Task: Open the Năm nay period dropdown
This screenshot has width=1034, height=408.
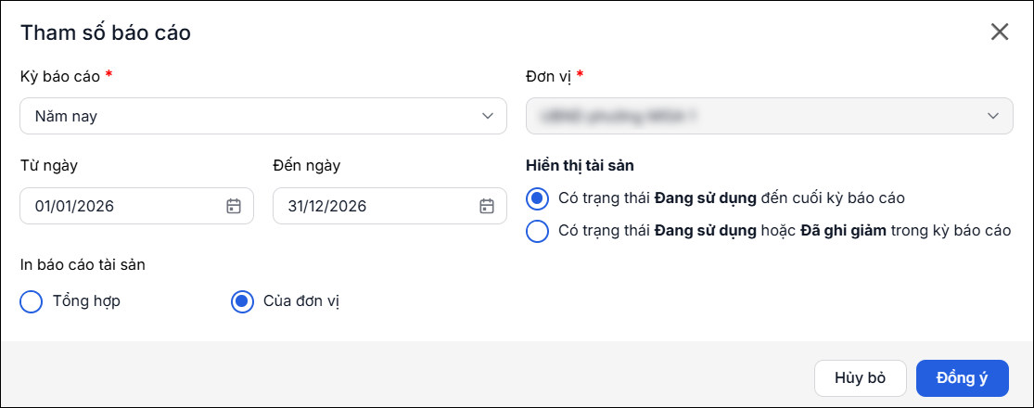Action: point(263,116)
